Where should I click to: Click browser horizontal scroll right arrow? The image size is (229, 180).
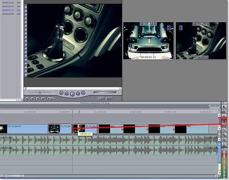coord(19,100)
